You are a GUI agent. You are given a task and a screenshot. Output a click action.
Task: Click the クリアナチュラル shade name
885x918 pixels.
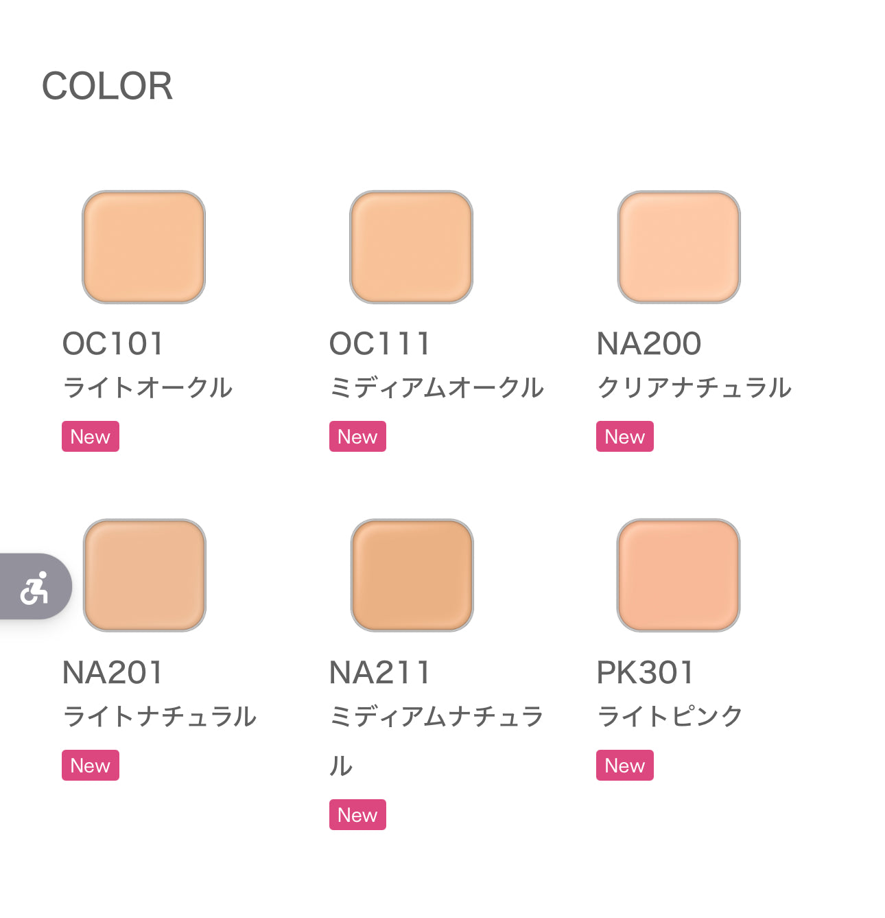(694, 388)
